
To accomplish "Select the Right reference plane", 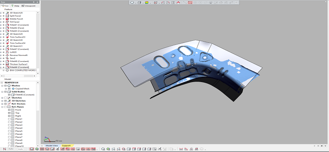I will click(18, 116).
